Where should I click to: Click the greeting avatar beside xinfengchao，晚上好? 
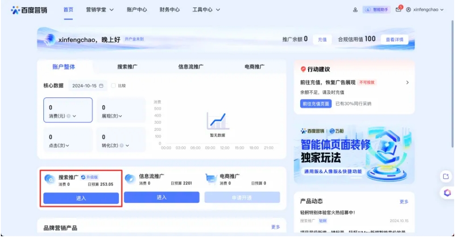50,39
